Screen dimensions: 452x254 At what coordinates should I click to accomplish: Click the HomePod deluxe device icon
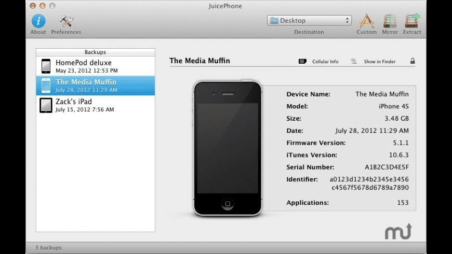(x=46, y=66)
